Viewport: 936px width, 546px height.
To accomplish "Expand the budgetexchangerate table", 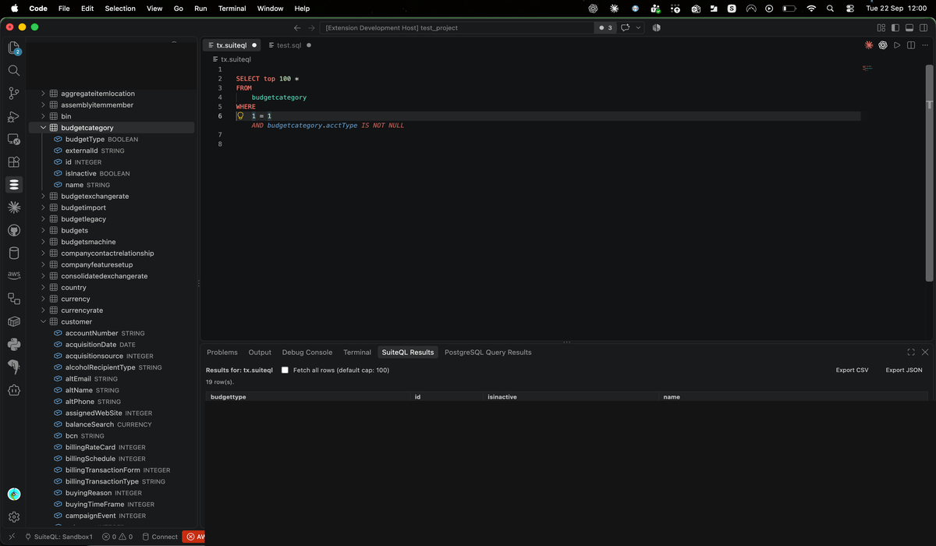I will [x=43, y=197].
